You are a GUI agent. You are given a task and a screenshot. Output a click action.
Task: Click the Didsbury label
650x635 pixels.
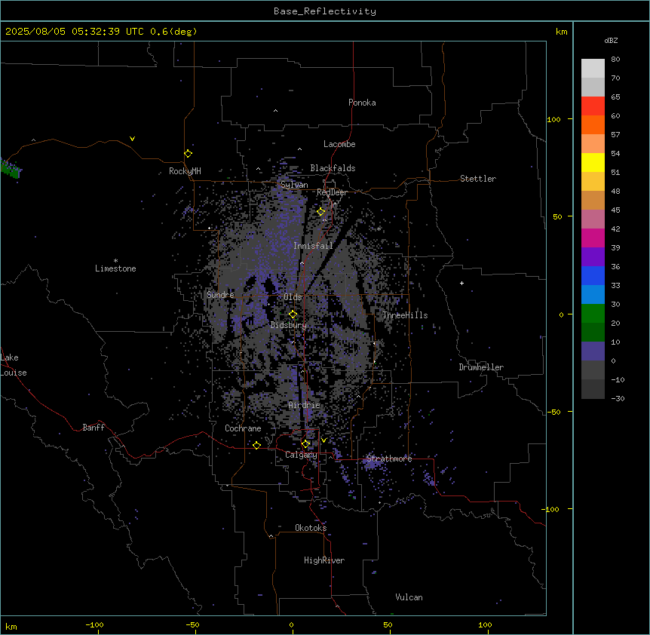(289, 325)
